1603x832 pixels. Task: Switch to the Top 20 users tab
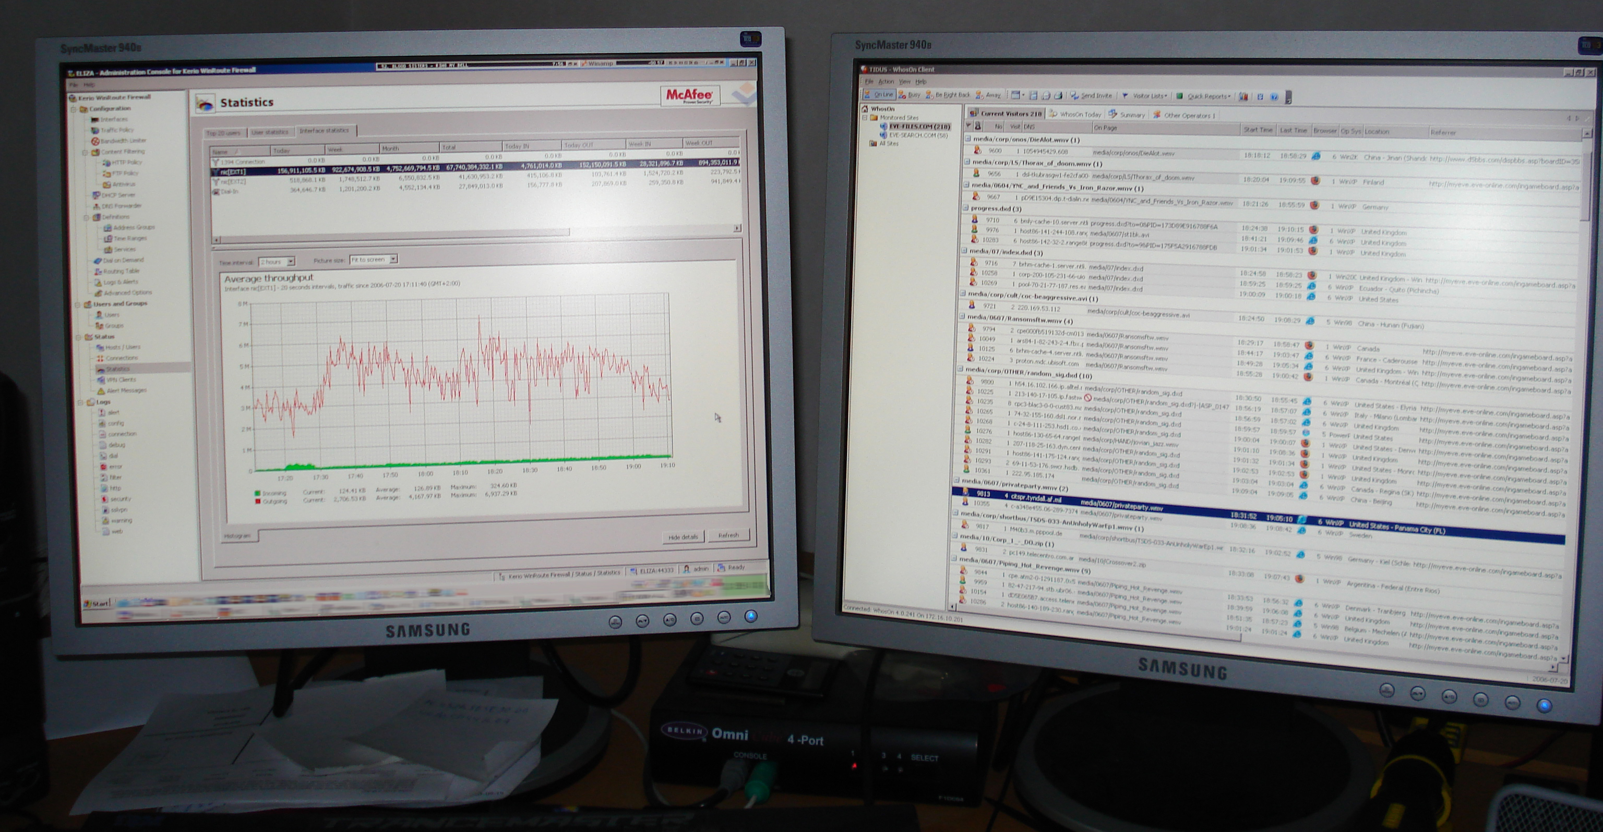point(223,132)
